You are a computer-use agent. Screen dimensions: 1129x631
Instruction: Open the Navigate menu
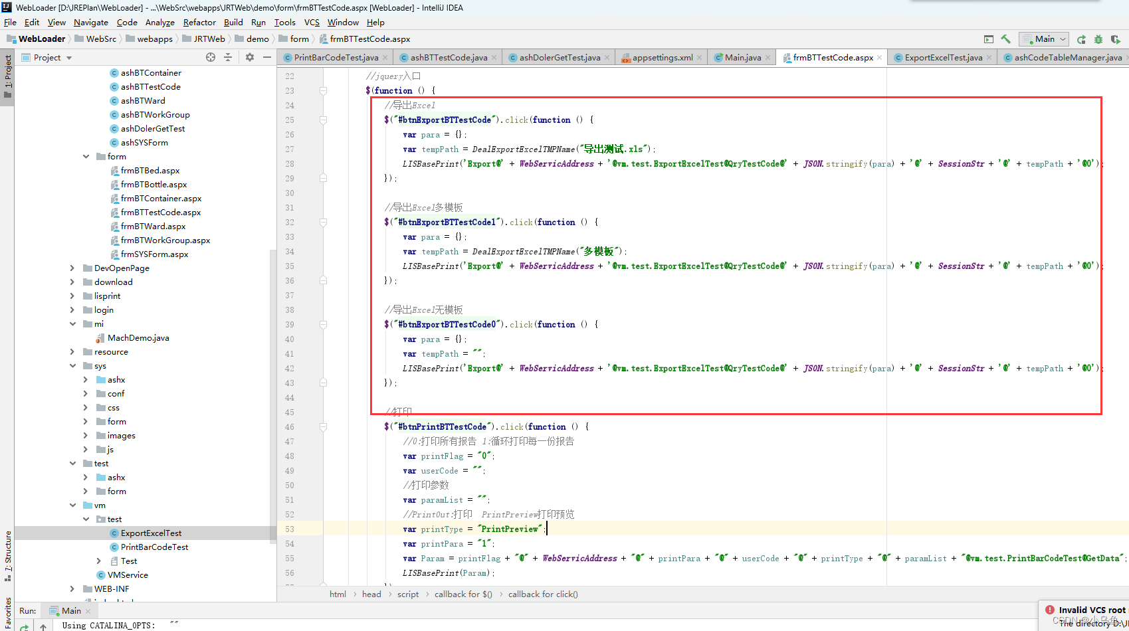click(91, 22)
